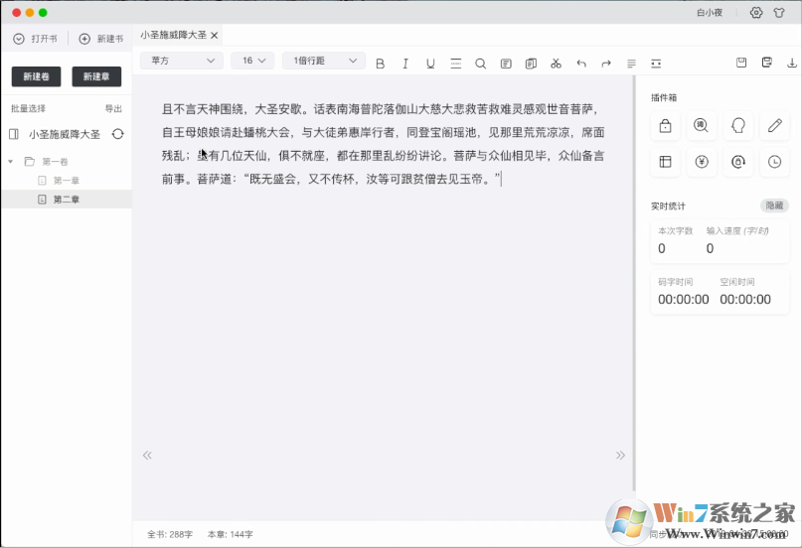The width and height of the screenshot is (802, 548).
Task: Open settings gear in title bar
Action: [x=756, y=13]
